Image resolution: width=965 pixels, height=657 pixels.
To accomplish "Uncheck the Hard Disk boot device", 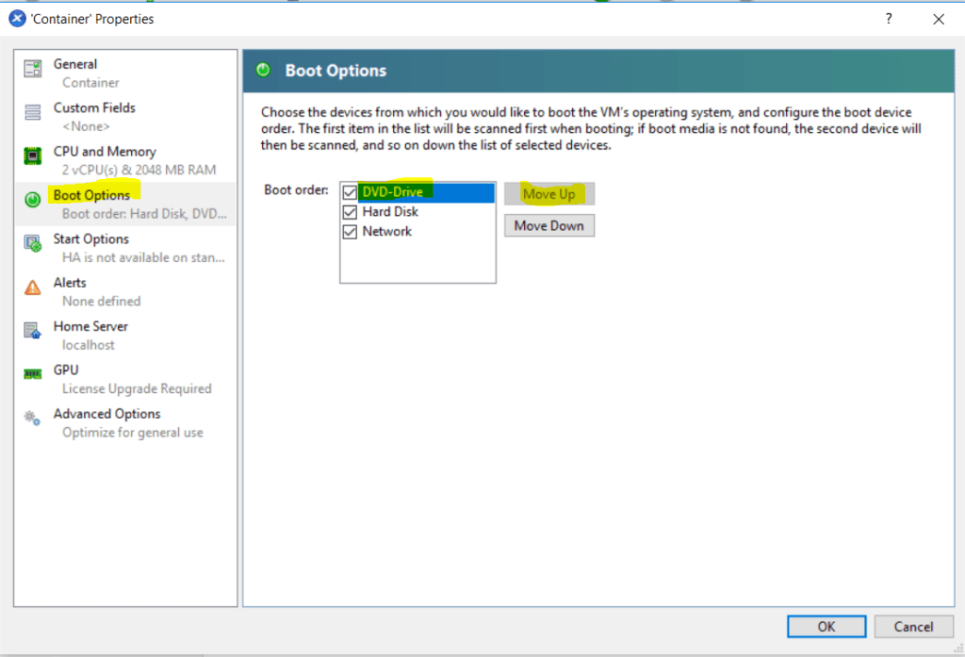I will 350,211.
